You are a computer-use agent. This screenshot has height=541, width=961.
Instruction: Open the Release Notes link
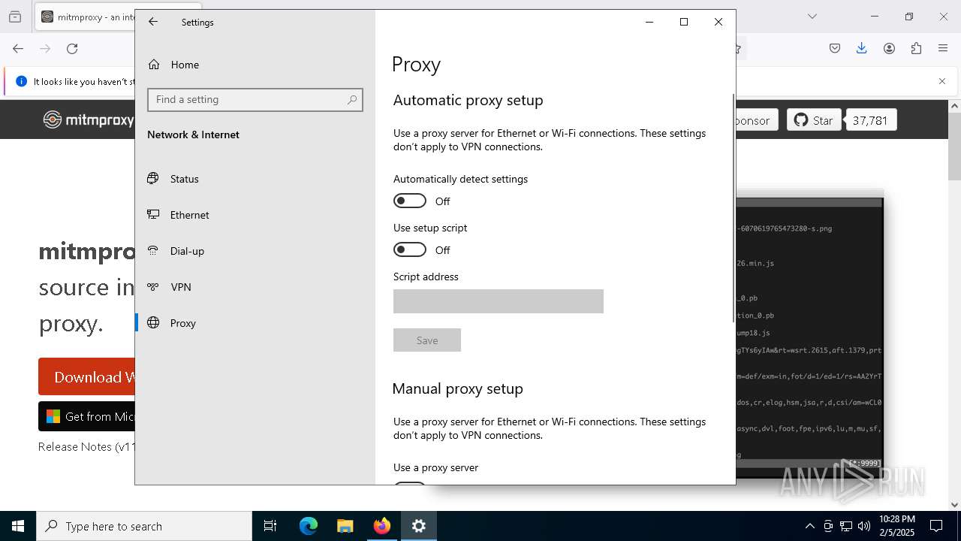86,446
